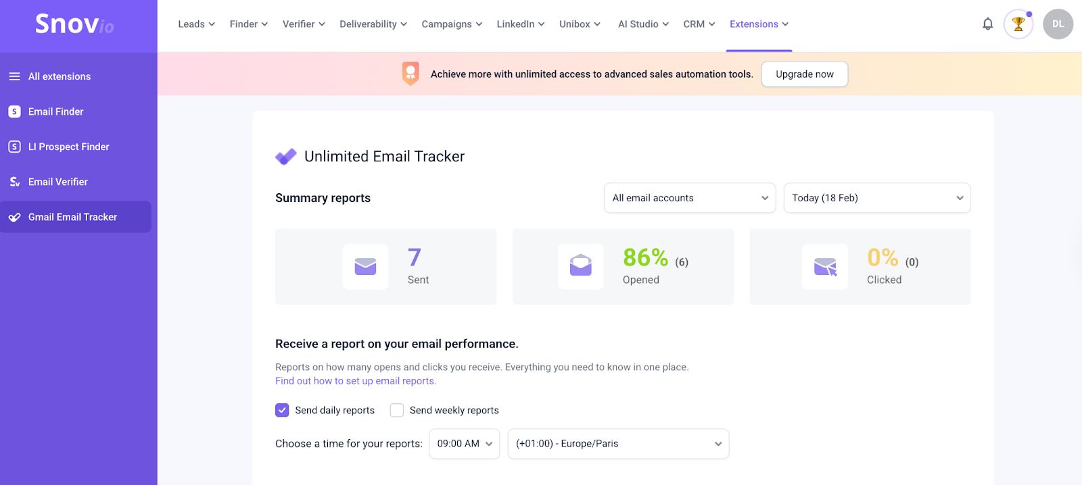Expand the Verifier menu
Viewport: 1082px width, 485px height.
click(304, 24)
